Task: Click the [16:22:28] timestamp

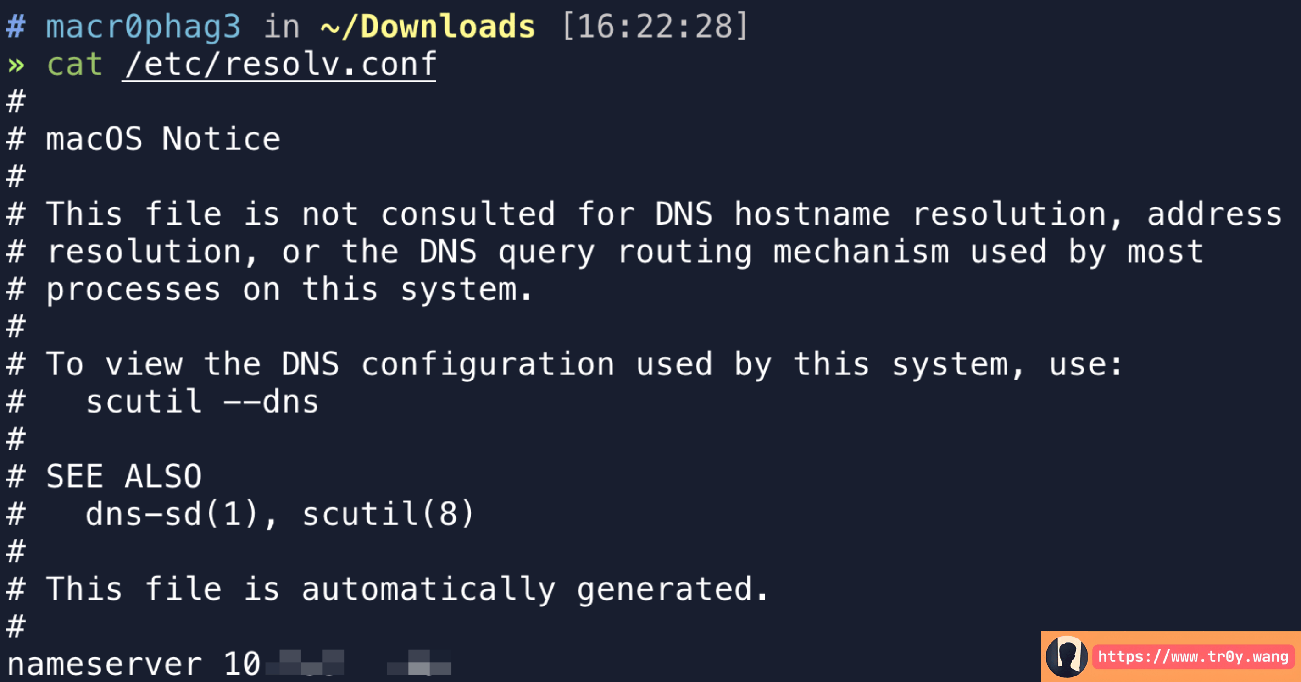Action: coord(655,26)
